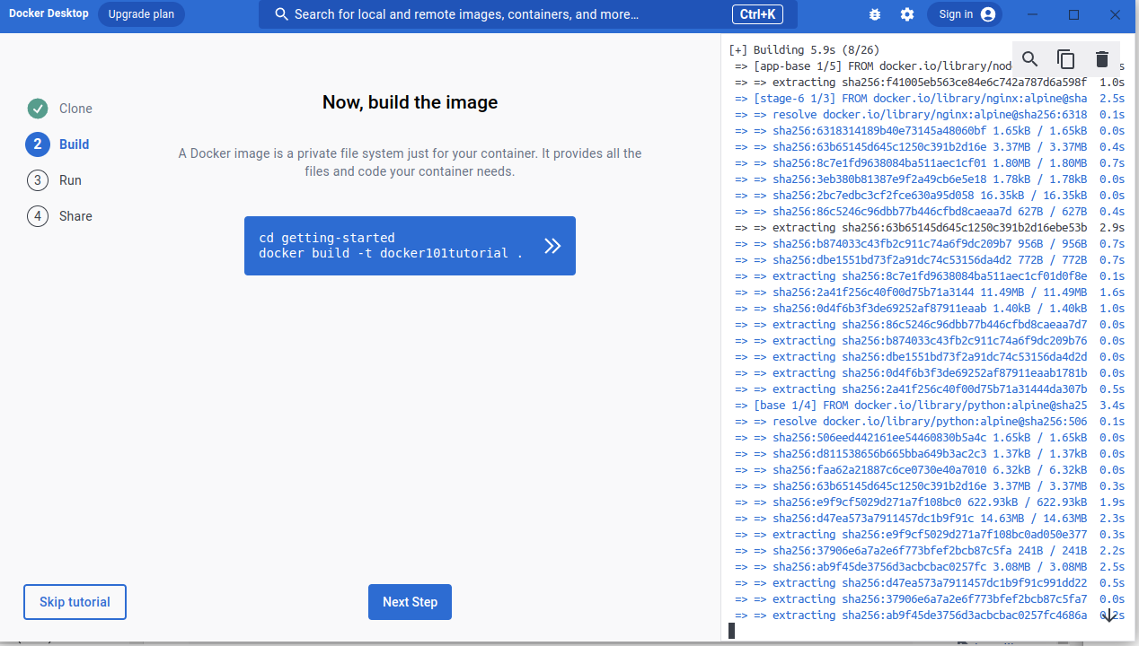
Task: Click the Skip tutorial button
Action: pyautogui.click(x=75, y=602)
